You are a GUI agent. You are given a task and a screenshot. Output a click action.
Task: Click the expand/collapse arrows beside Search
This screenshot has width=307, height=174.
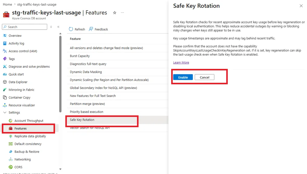51,27
